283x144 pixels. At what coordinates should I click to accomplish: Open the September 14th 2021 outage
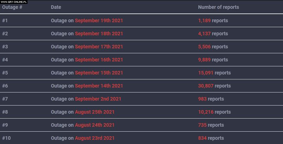[99, 86]
